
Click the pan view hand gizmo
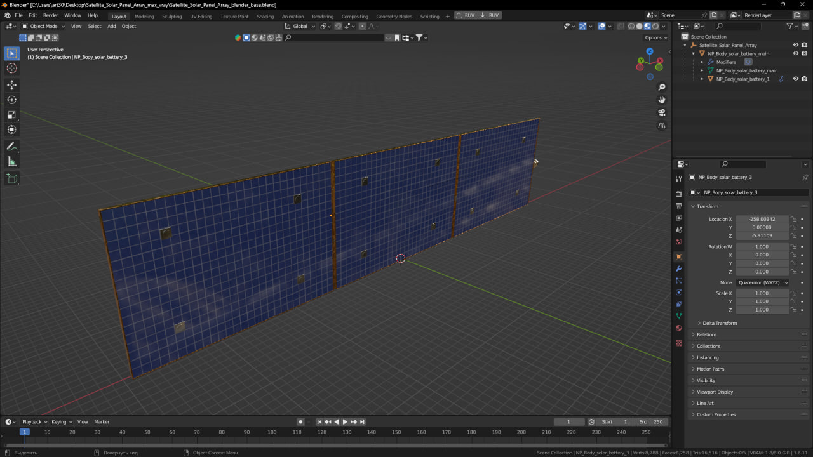coord(662,100)
